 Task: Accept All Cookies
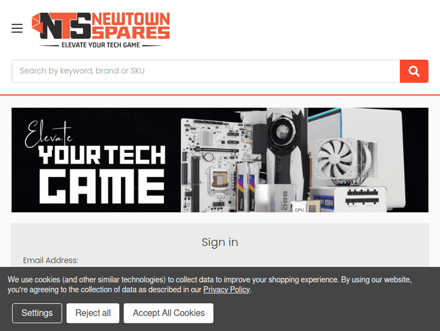[168, 313]
